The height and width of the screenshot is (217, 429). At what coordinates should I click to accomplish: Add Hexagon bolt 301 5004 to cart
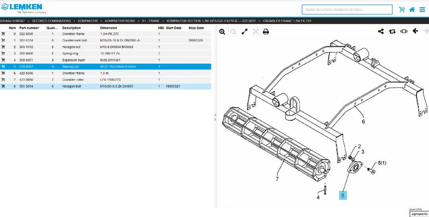coord(3,87)
